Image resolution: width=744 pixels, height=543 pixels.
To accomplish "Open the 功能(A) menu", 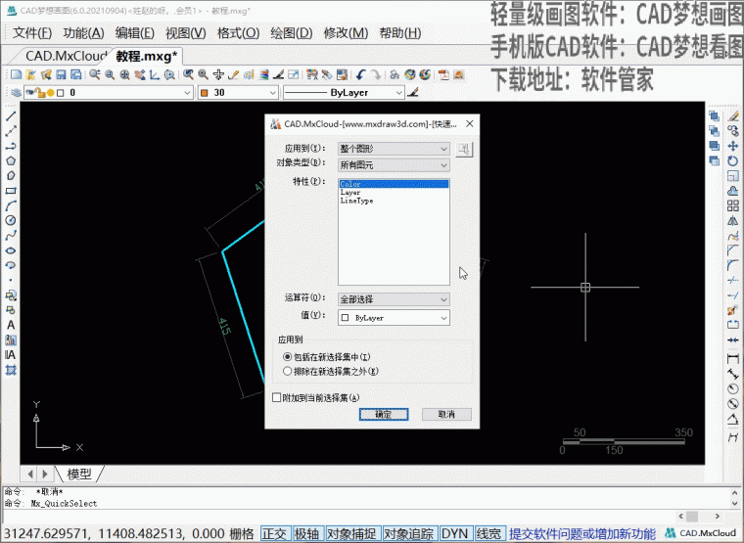I will coord(83,33).
